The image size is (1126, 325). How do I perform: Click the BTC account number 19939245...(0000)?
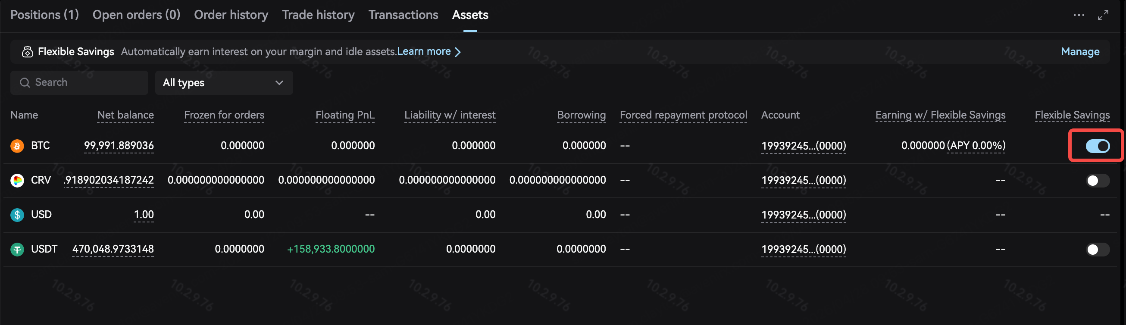[x=804, y=146]
